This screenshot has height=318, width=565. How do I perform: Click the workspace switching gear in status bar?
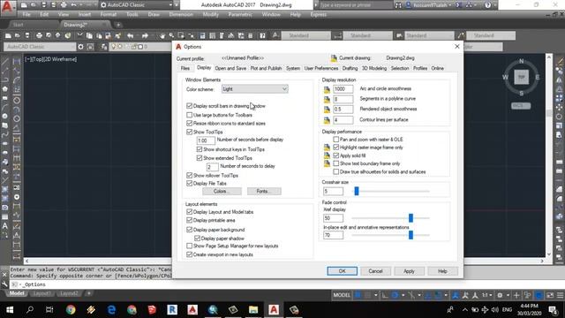500,295
